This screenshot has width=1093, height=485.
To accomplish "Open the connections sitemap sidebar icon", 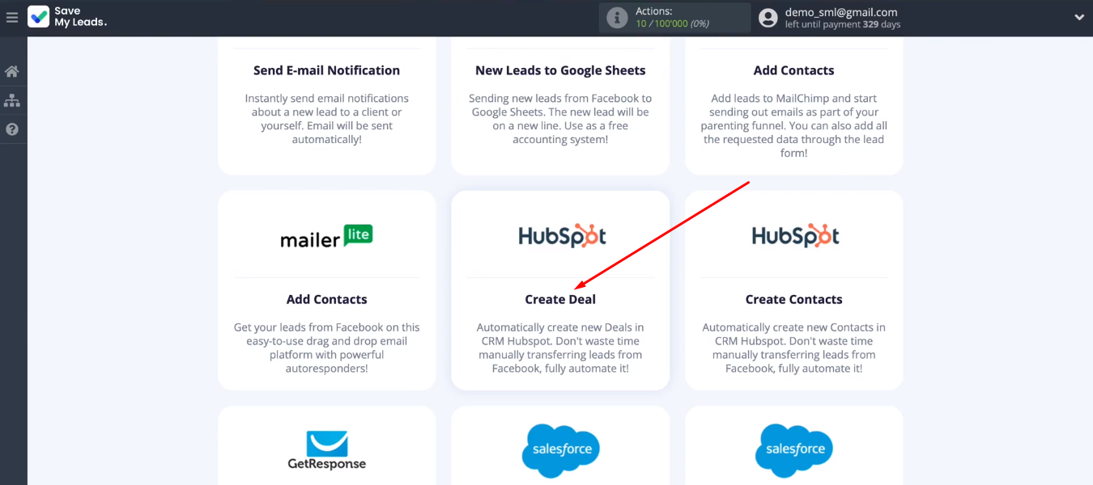I will tap(12, 100).
